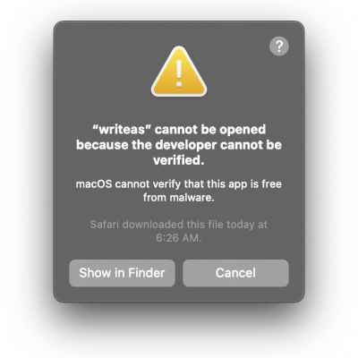
Task: Click the "Safari downloaded this file today at" note
Action: [179, 225]
